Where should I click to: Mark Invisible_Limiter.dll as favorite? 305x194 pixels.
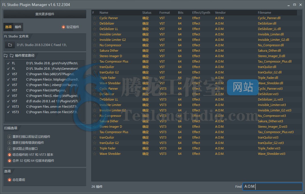pyautogui.click(x=94, y=35)
